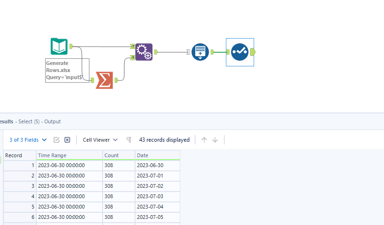Select the Append Fields tool node
This screenshot has height=225, width=384.
[144, 52]
